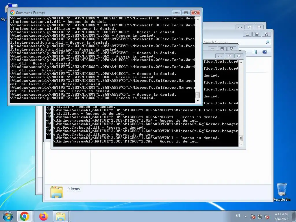Click the EN language indicator

click(238, 216)
